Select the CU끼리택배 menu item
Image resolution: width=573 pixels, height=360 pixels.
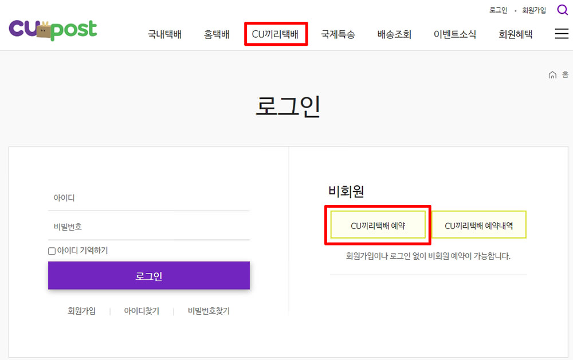(x=276, y=34)
